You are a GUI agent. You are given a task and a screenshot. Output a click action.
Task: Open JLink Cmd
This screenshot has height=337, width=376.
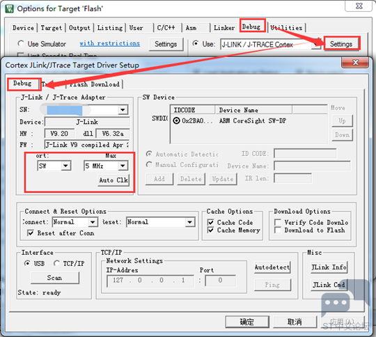coord(329,285)
